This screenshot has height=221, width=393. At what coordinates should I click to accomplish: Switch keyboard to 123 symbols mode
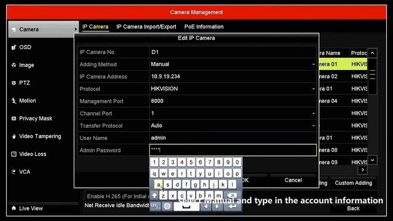click(x=155, y=206)
